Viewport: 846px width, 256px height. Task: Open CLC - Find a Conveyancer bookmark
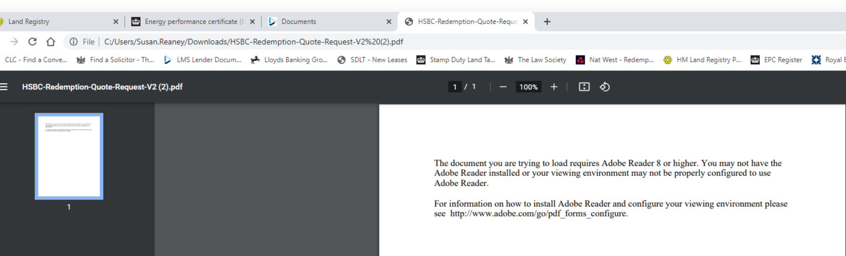tap(36, 60)
